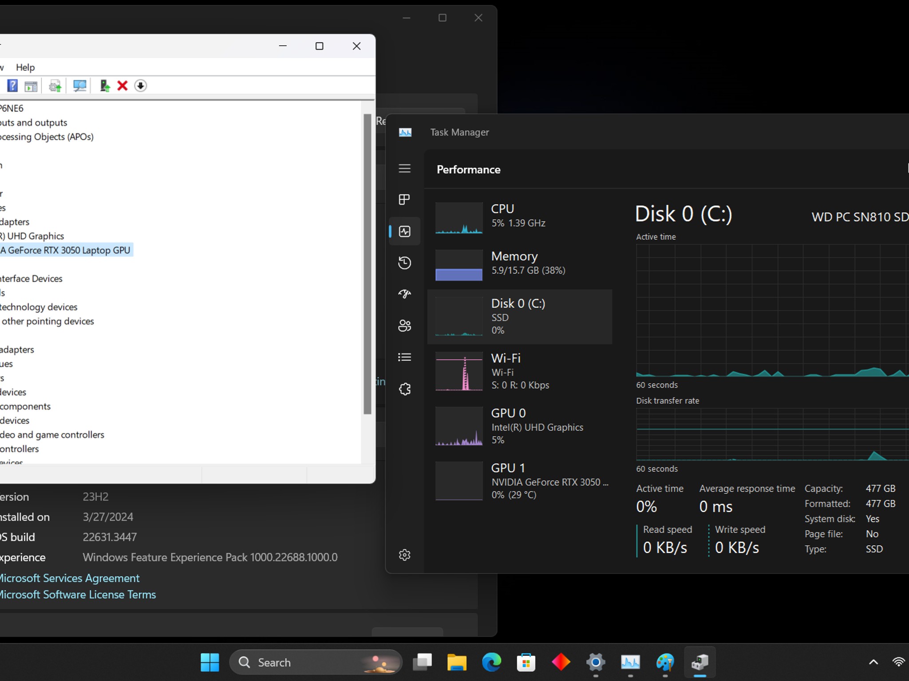
Task: Switch to Settings via taskbar gear icon
Action: coord(596,662)
